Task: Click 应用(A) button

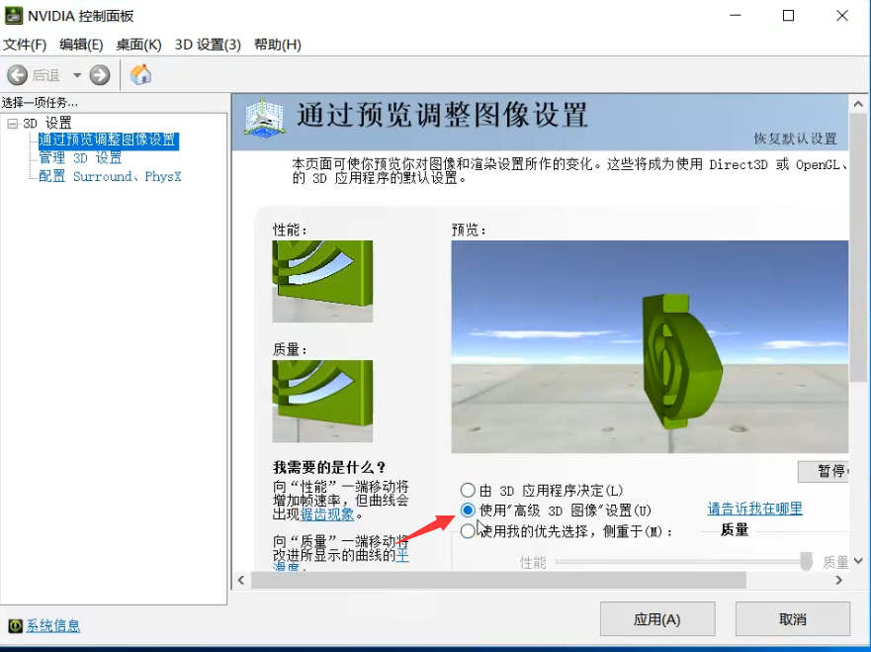Action: point(657,619)
